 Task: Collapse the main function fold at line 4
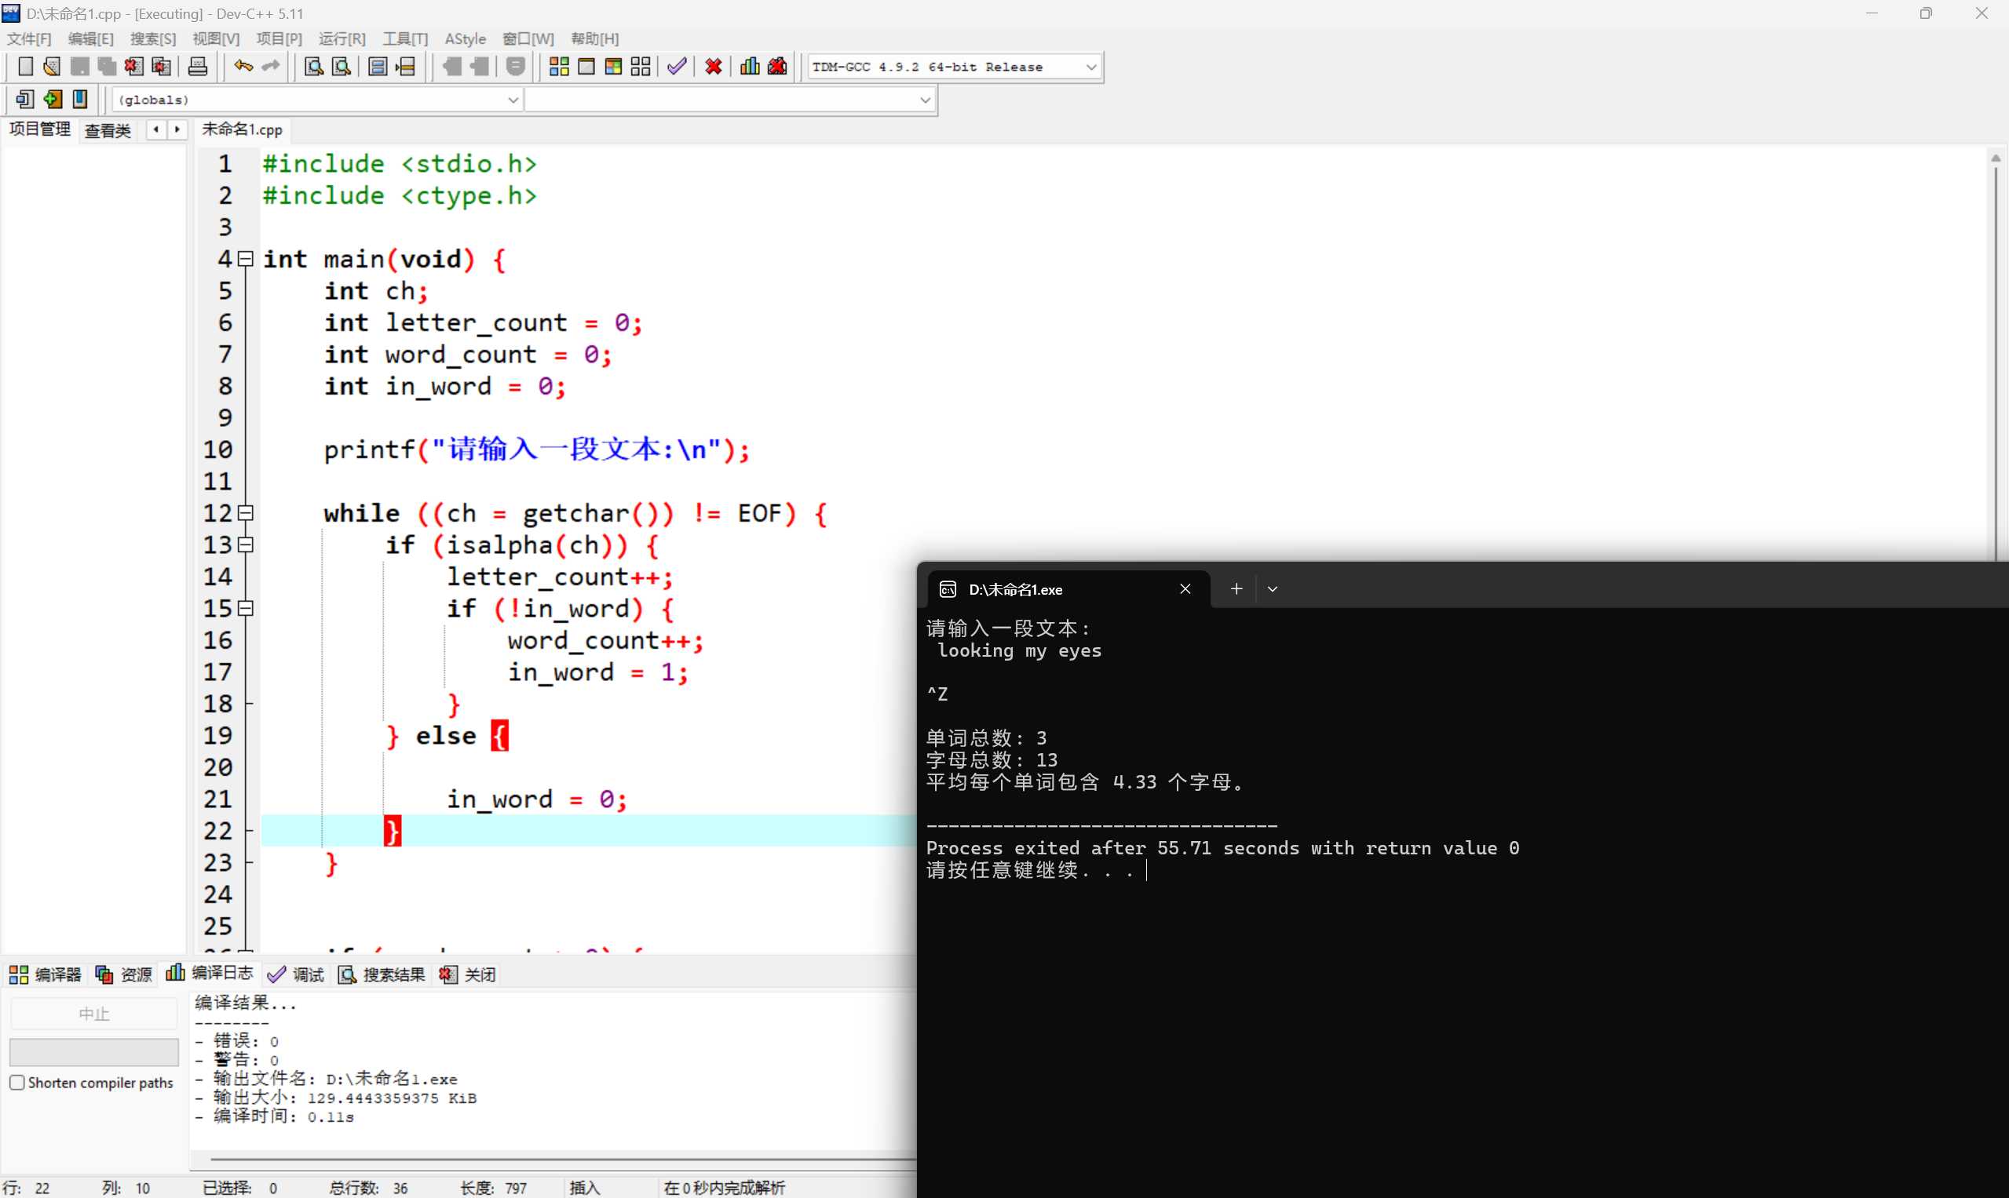[247, 259]
